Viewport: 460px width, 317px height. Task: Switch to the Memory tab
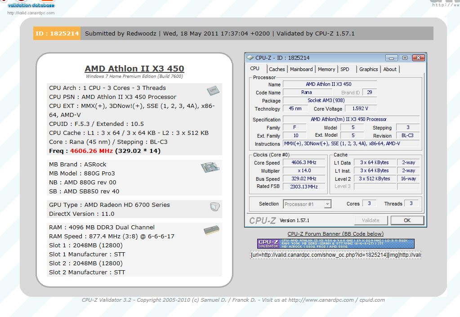point(326,69)
